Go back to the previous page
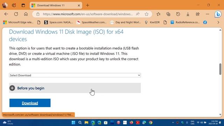This screenshot has width=224, height=126. pyautogui.click(x=6, y=14)
